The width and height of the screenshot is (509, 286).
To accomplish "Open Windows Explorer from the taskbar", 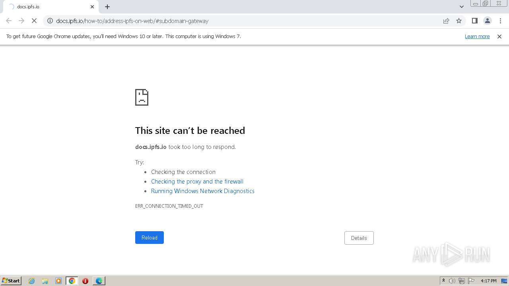I will [45, 281].
